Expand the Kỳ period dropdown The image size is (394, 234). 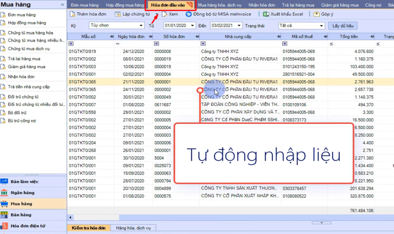click(141, 26)
